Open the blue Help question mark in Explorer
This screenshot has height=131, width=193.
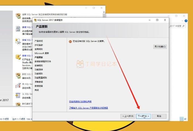pyautogui.click(x=186, y=21)
